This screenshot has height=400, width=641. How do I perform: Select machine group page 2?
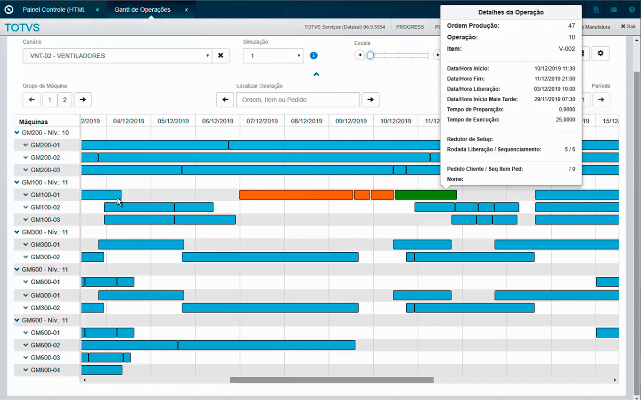65,100
